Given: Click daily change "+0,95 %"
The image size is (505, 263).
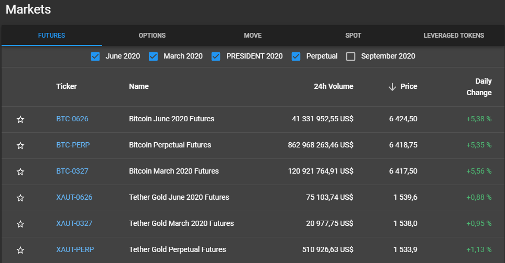Looking at the screenshot, I should coord(479,223).
